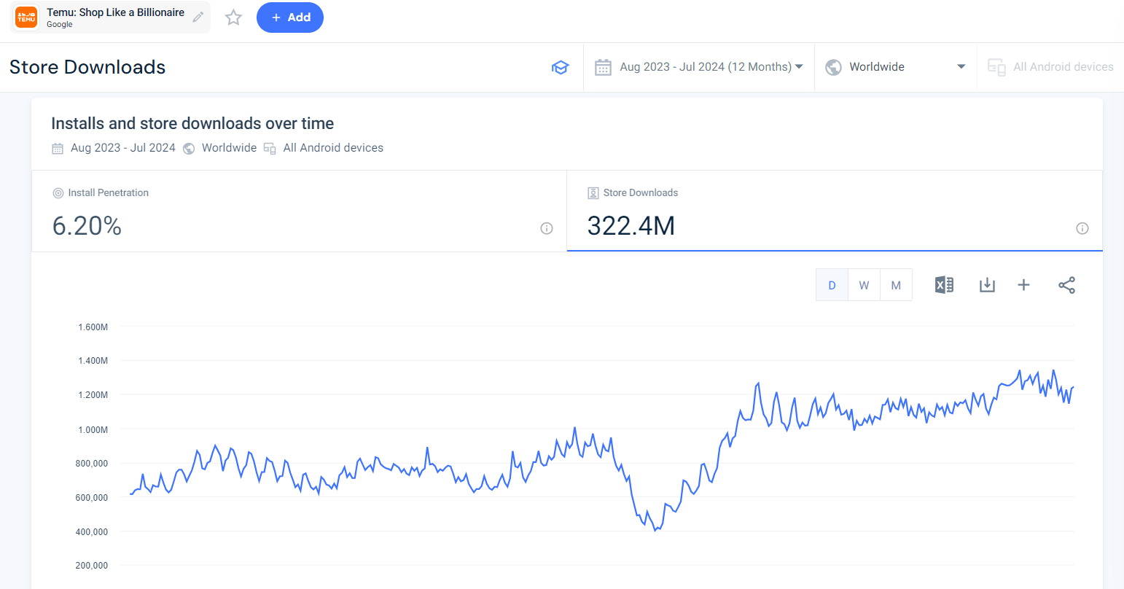Switch chart granularity to Monthly

[x=896, y=284]
